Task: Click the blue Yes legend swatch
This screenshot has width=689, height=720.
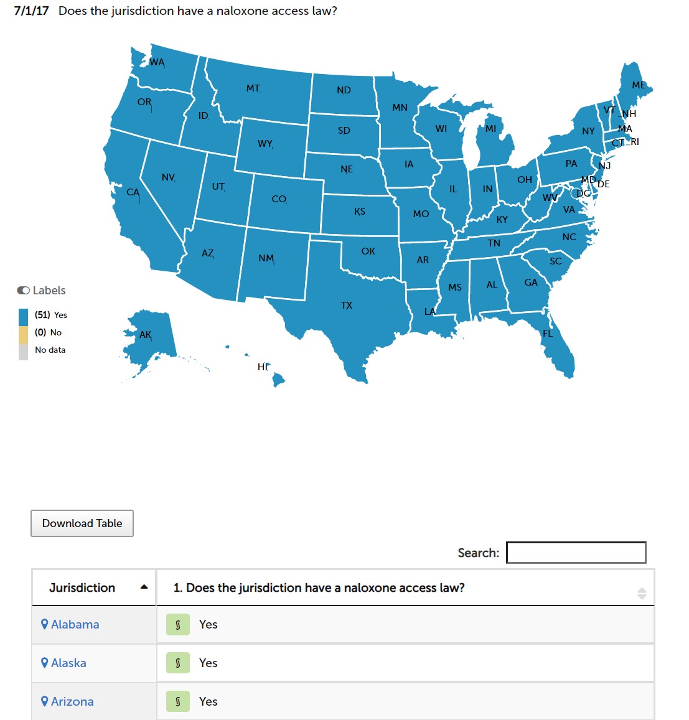Action: coord(24,317)
